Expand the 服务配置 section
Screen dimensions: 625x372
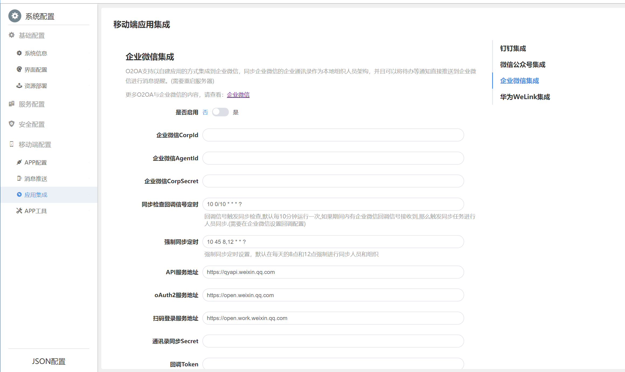tap(32, 104)
